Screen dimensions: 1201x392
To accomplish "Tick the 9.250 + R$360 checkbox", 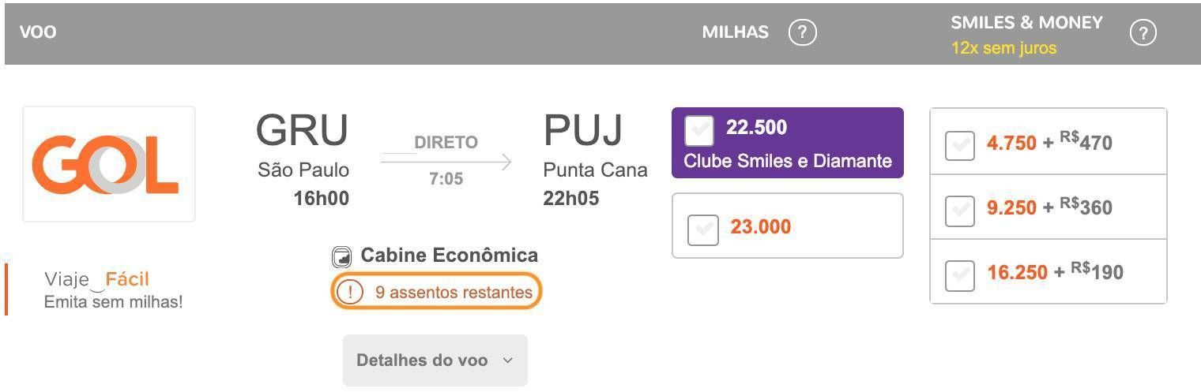I will [x=960, y=211].
